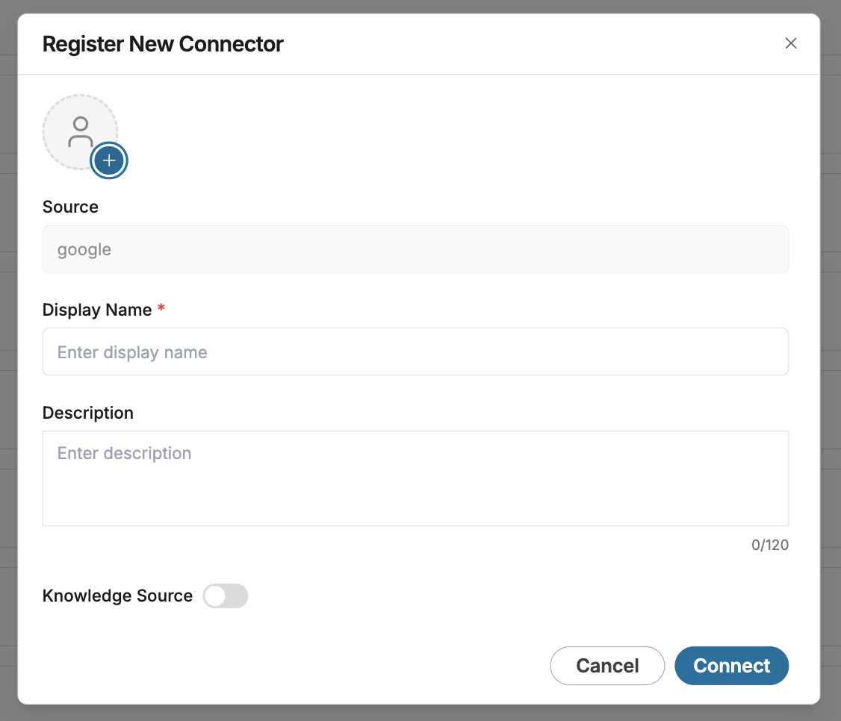Click the blue plus icon to upload avatar
The width and height of the screenshot is (841, 721).
[x=110, y=160]
